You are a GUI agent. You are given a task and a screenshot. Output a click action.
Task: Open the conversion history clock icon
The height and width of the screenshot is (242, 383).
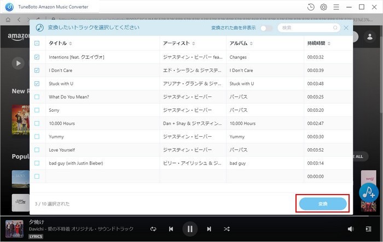(x=311, y=7)
